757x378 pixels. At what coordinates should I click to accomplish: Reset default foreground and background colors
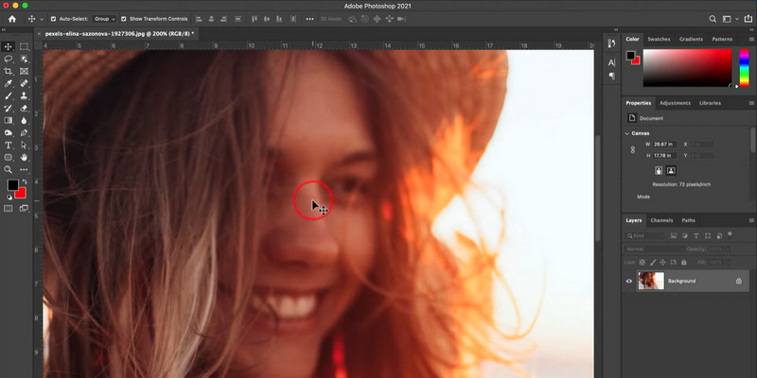pos(9,198)
